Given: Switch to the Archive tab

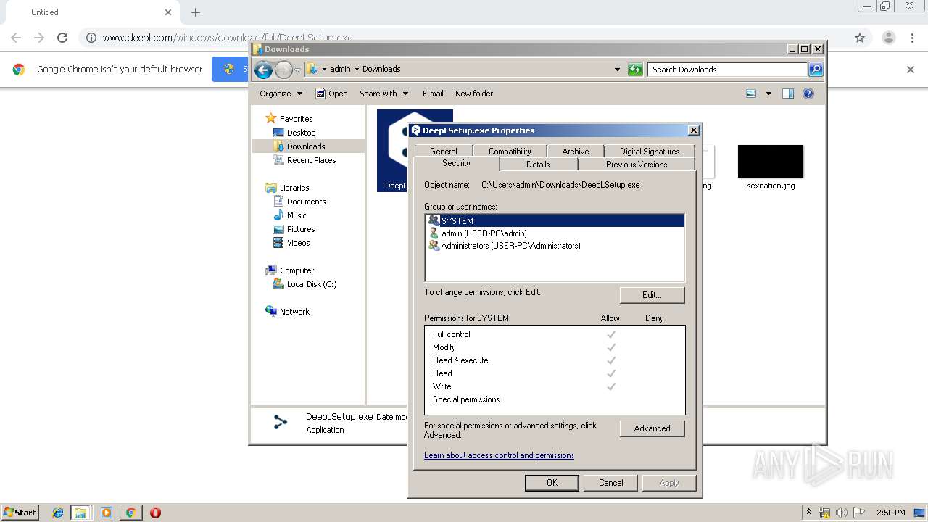Looking at the screenshot, I should click(x=576, y=152).
